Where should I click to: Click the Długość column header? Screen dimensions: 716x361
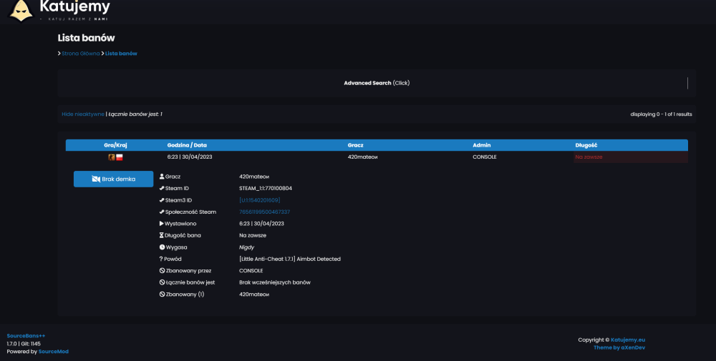586,145
